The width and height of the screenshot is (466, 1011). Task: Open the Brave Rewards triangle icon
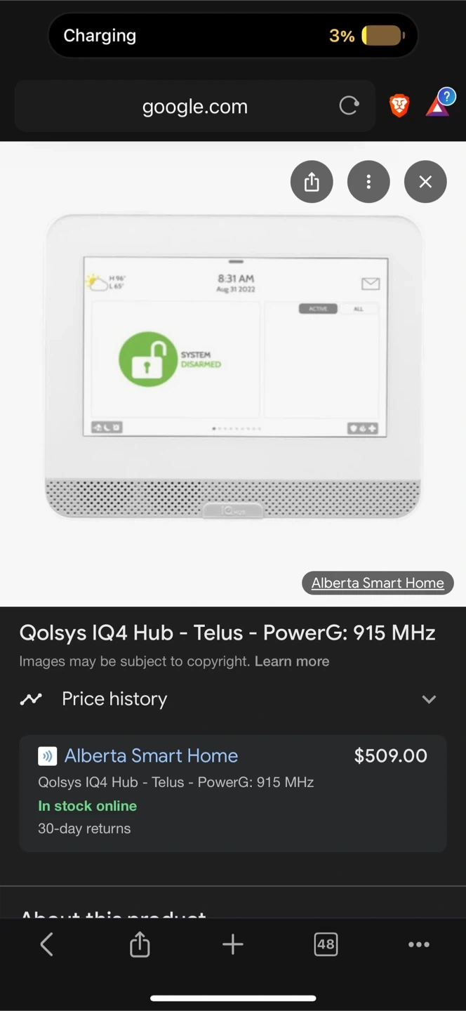click(x=438, y=106)
